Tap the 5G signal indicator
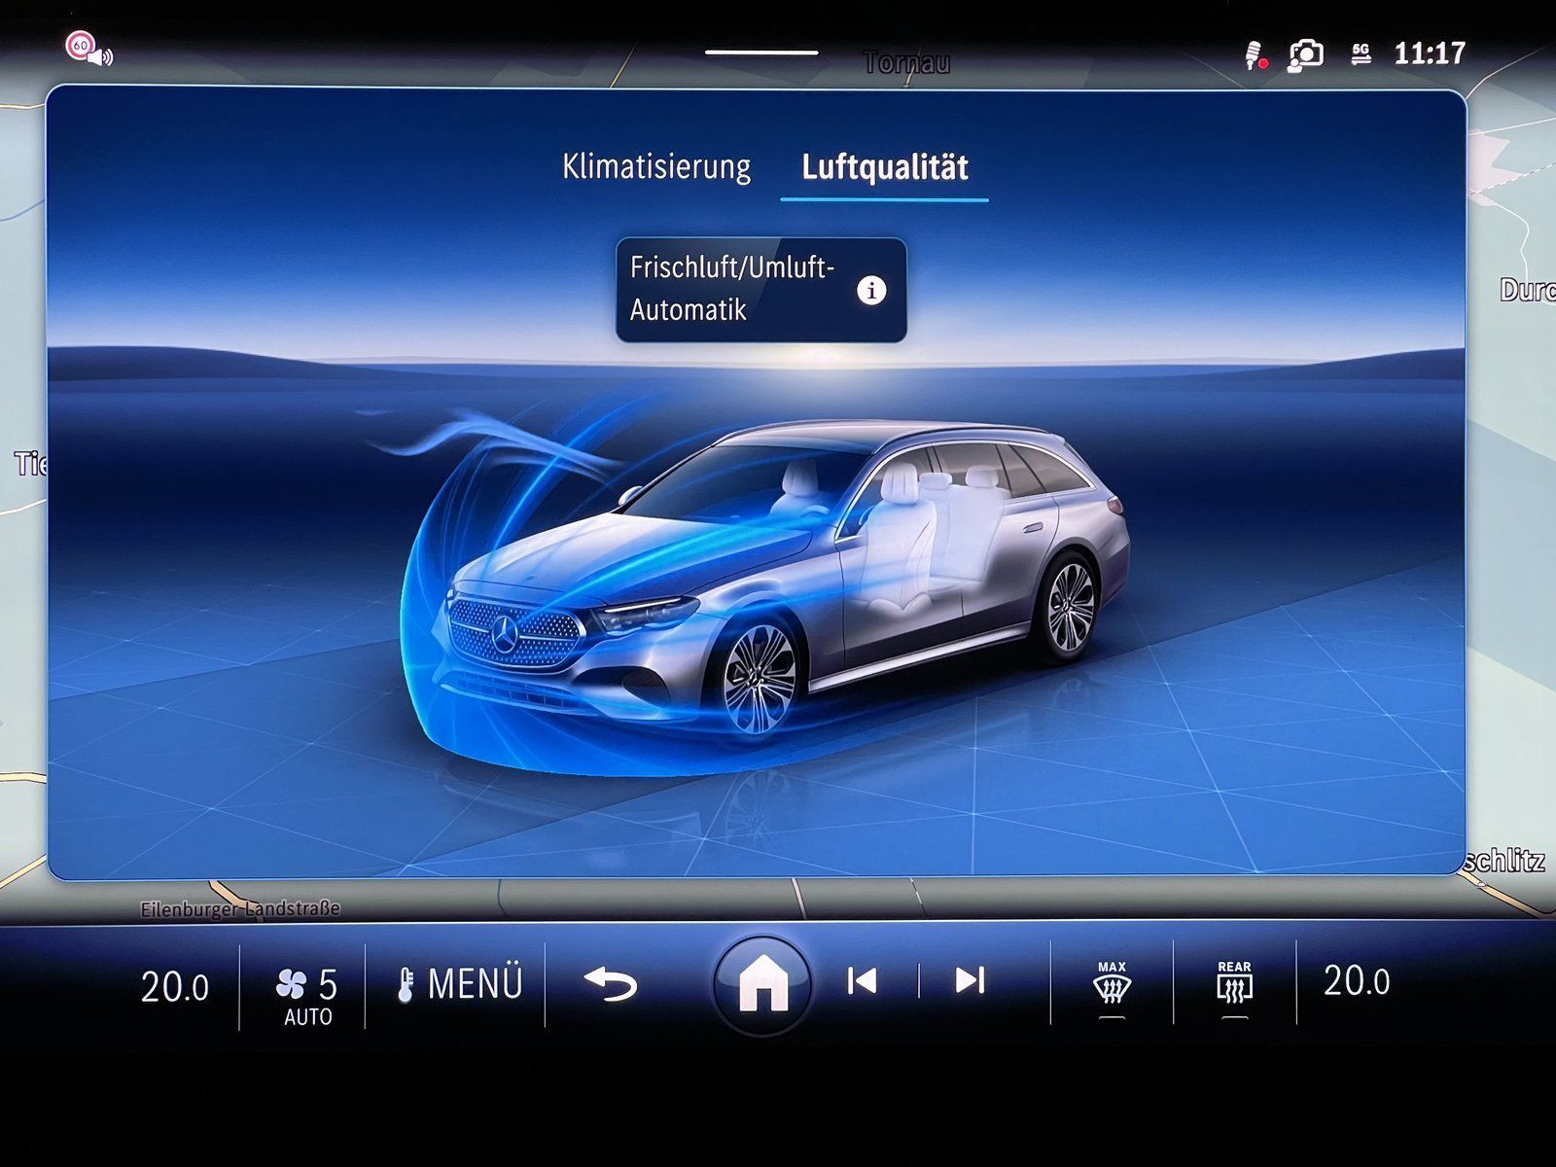 coord(1361,53)
